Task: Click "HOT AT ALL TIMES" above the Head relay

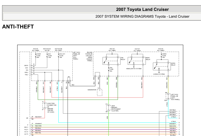Action: 137,50
